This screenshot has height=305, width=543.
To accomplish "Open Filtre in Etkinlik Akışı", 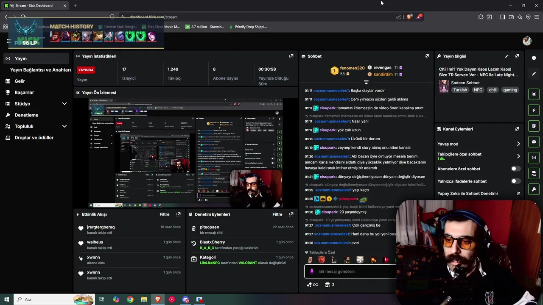I will [x=165, y=214].
